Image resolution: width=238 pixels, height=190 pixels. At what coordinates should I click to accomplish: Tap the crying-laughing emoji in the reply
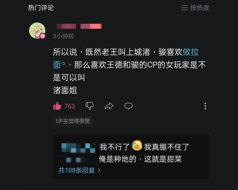[137, 145]
